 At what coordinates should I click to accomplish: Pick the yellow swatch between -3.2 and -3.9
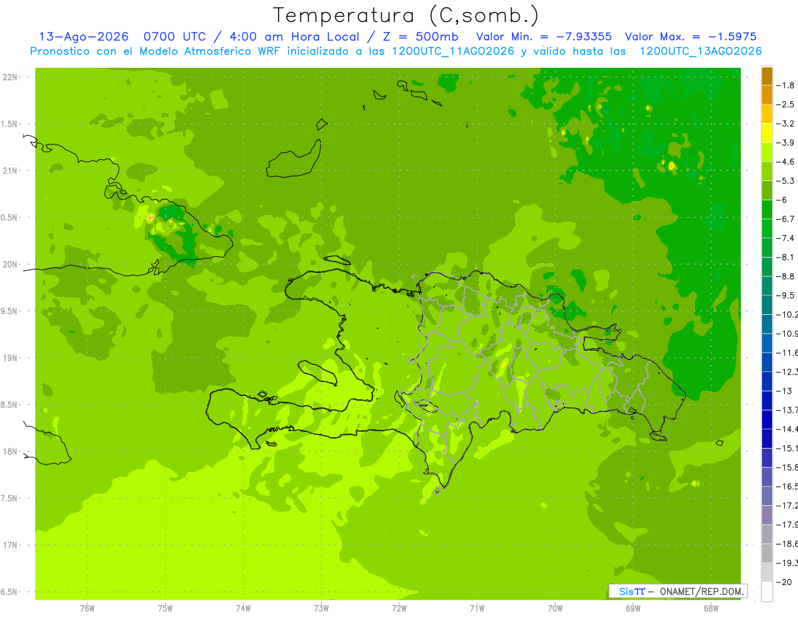point(767,133)
